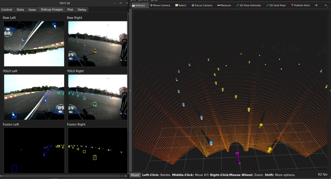Choose the Measure tool
Screen dimensions: 331x179
tap(224, 5)
